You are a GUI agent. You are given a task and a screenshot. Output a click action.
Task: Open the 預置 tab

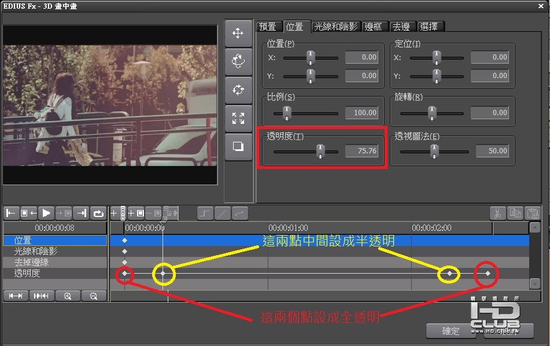[x=268, y=27]
